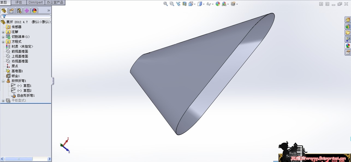The height and width of the screenshot is (162, 351).
Task: Open the DimXpert command tab
Action: (x=36, y=2)
